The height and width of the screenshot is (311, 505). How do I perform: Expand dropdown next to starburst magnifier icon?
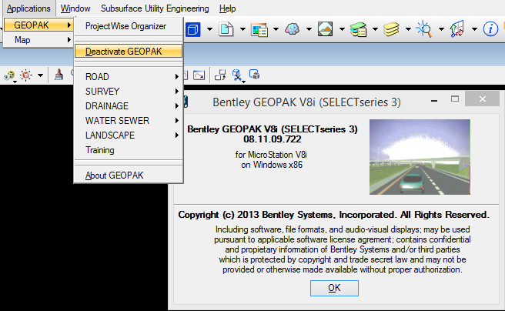442,29
